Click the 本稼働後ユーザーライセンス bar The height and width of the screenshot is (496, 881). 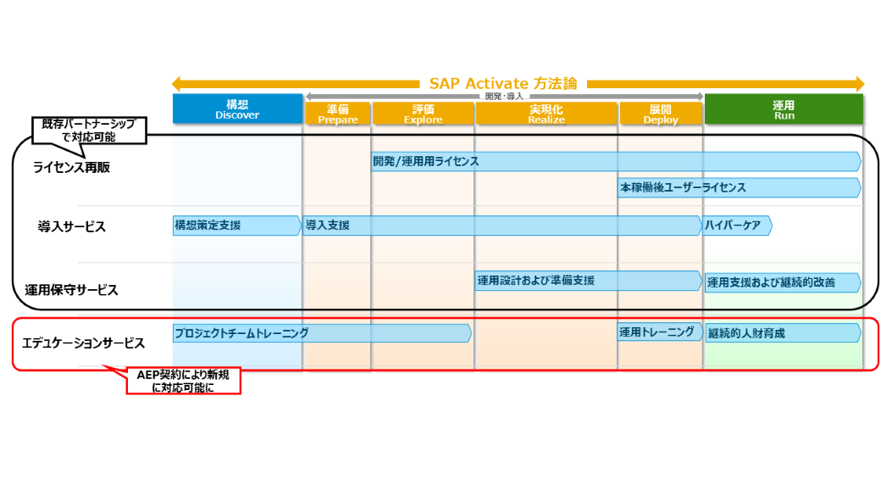739,187
